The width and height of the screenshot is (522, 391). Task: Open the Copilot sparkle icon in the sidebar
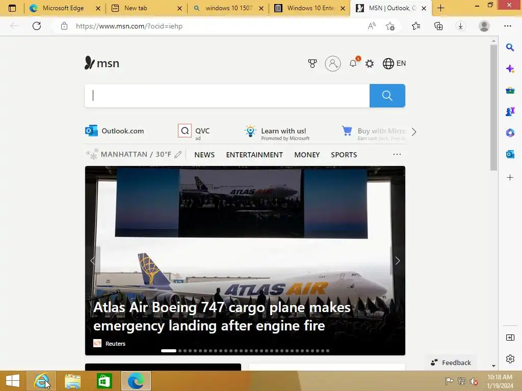click(510, 69)
